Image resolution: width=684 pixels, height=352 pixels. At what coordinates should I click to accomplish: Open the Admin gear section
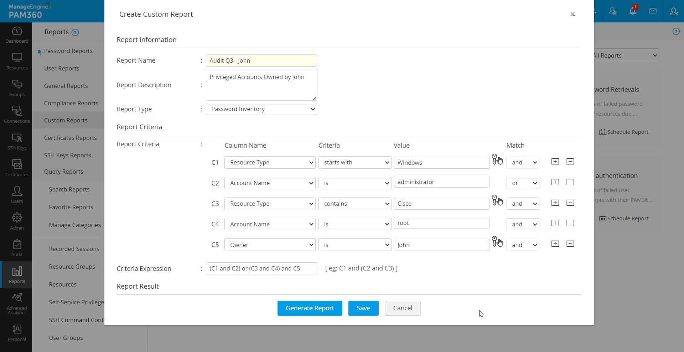[17, 221]
